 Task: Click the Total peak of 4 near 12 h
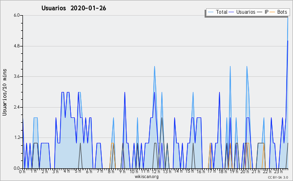[154, 66]
